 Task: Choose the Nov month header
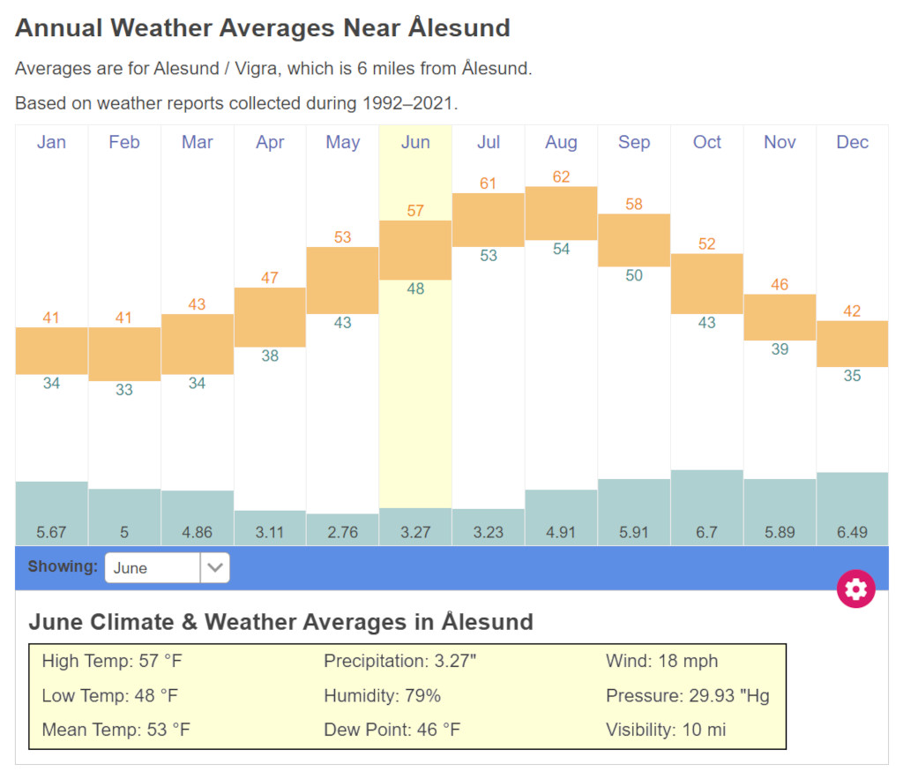click(780, 142)
